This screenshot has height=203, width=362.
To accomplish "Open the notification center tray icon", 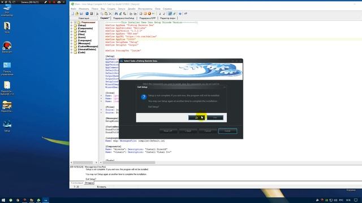I will click(x=356, y=200).
